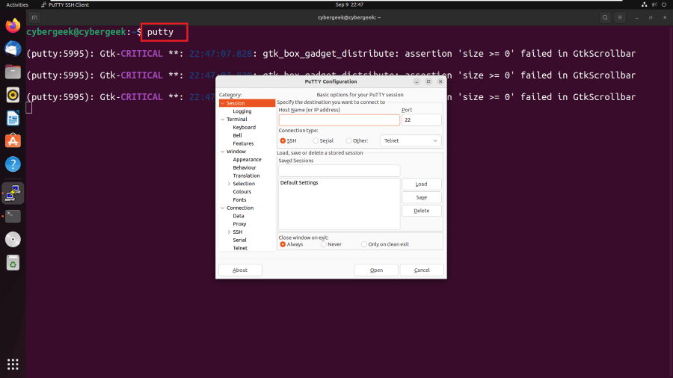Open the clock and calendar menu
This screenshot has width=673, height=378.
coord(349,4)
